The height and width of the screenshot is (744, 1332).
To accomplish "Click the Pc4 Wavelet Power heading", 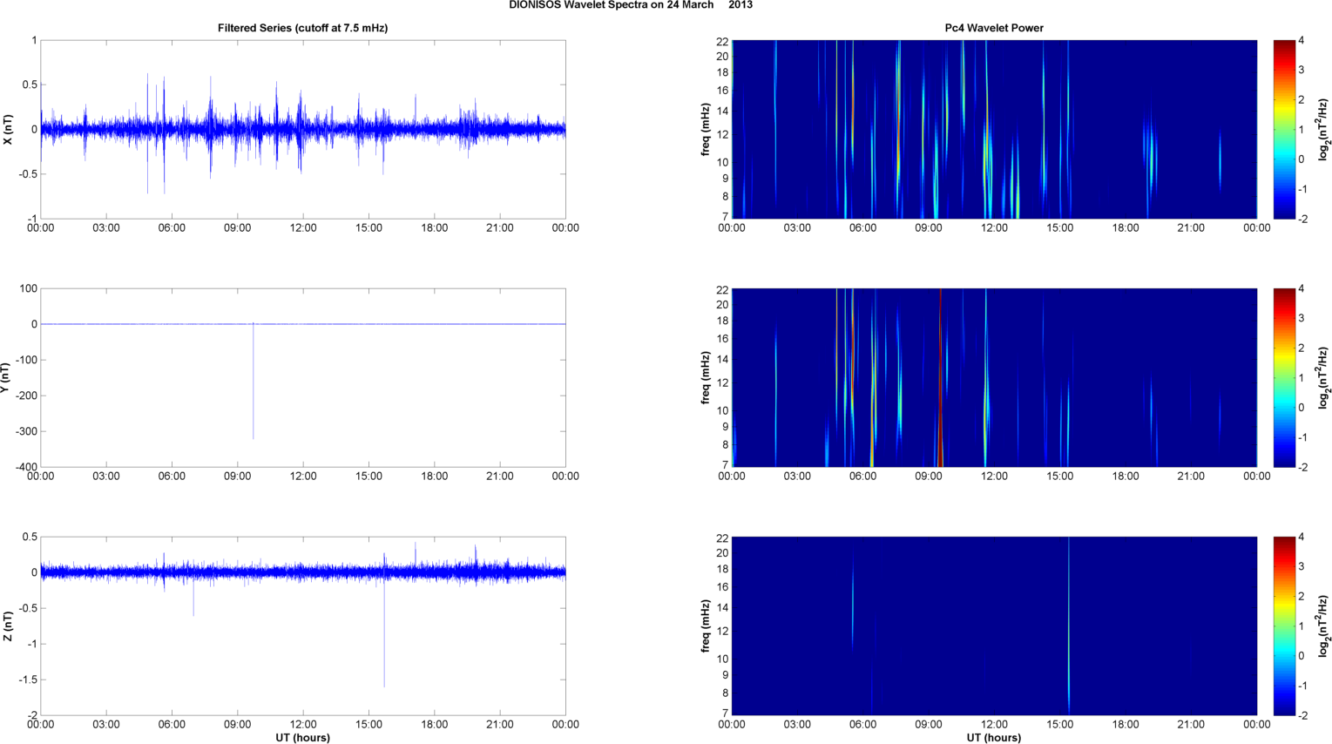I will pos(994,28).
